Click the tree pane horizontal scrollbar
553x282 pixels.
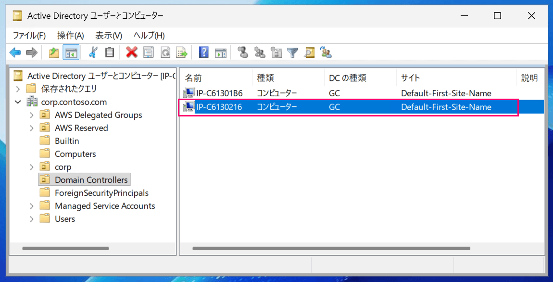(x=65, y=248)
